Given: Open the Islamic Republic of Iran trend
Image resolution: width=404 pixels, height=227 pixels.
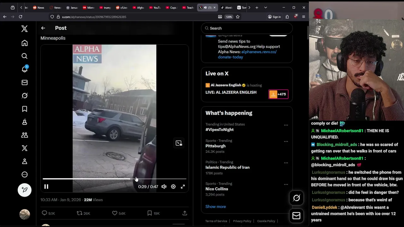Looking at the screenshot, I should pyautogui.click(x=227, y=167).
